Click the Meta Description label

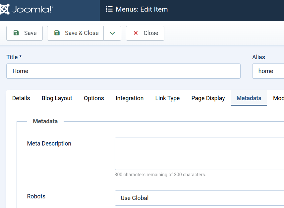pos(49,144)
